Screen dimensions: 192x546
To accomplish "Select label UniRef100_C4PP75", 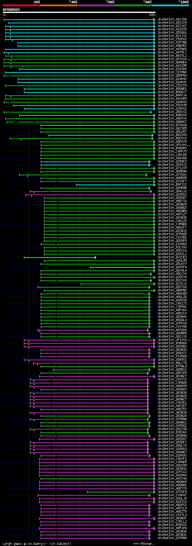I will (x=172, y=152).
